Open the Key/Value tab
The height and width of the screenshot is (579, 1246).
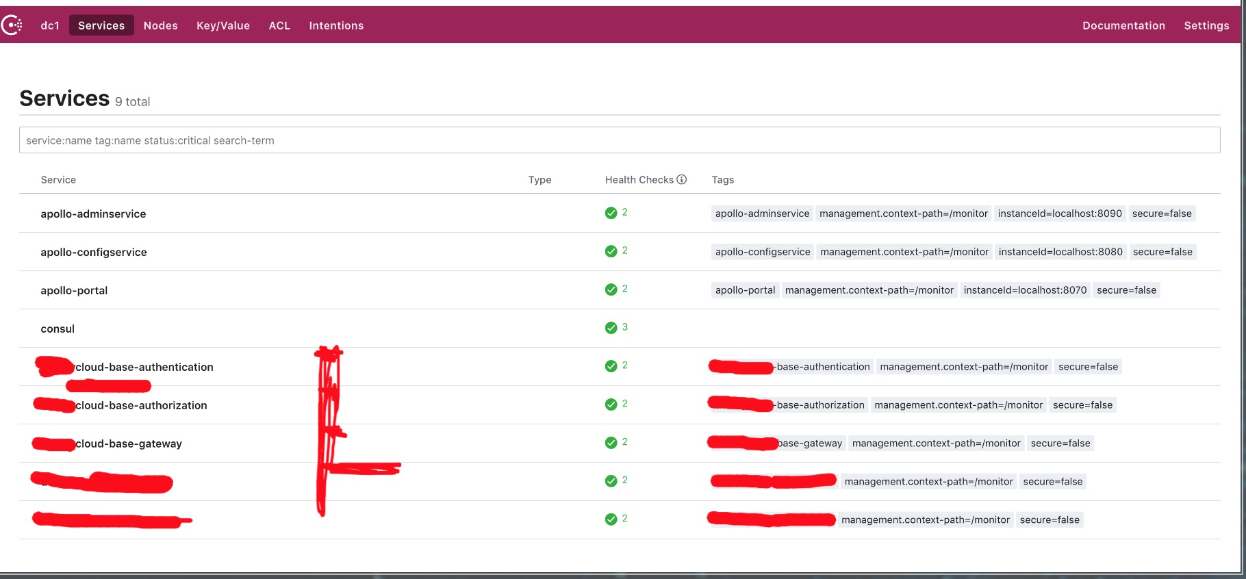(x=223, y=25)
